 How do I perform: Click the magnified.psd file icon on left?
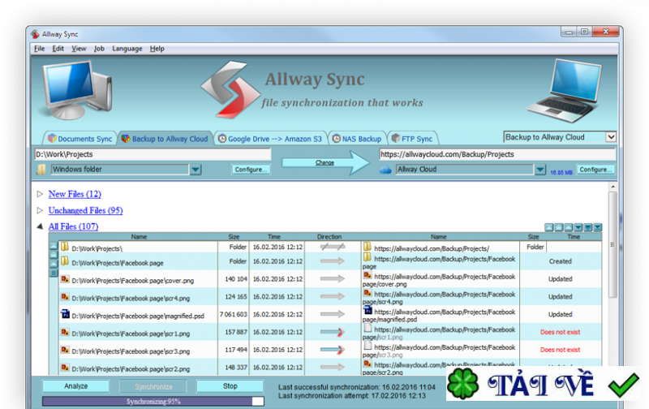coord(65,314)
